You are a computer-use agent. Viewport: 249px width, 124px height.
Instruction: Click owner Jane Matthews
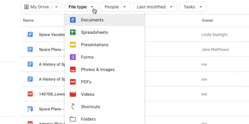coord(215,50)
